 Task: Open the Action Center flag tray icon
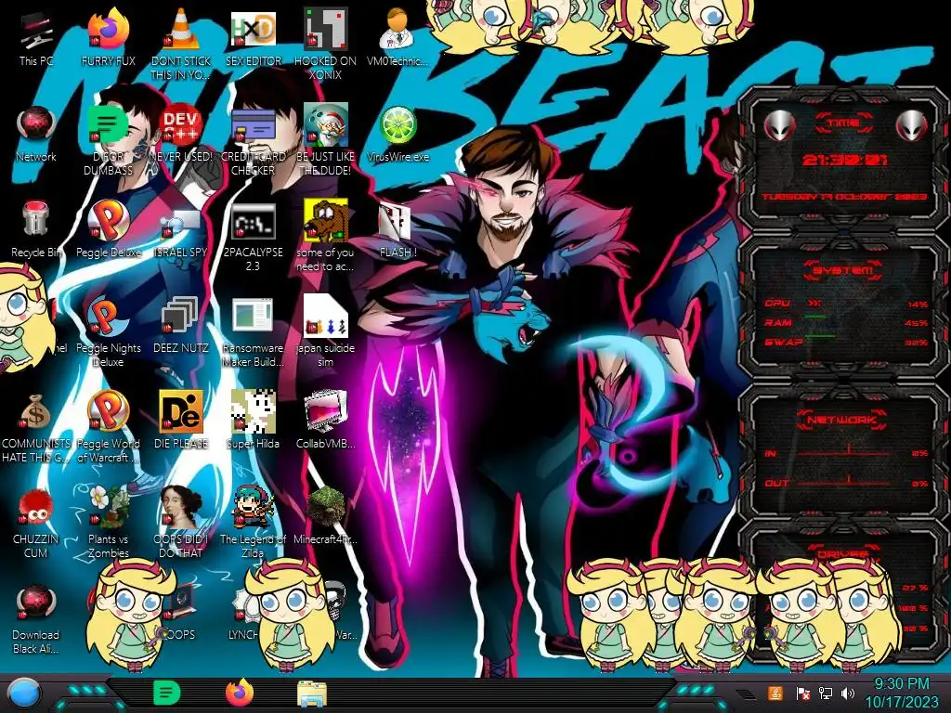[801, 693]
